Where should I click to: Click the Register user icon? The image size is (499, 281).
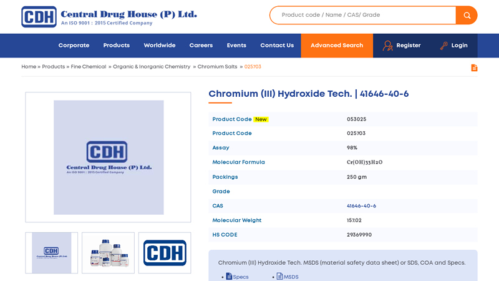pyautogui.click(x=387, y=46)
